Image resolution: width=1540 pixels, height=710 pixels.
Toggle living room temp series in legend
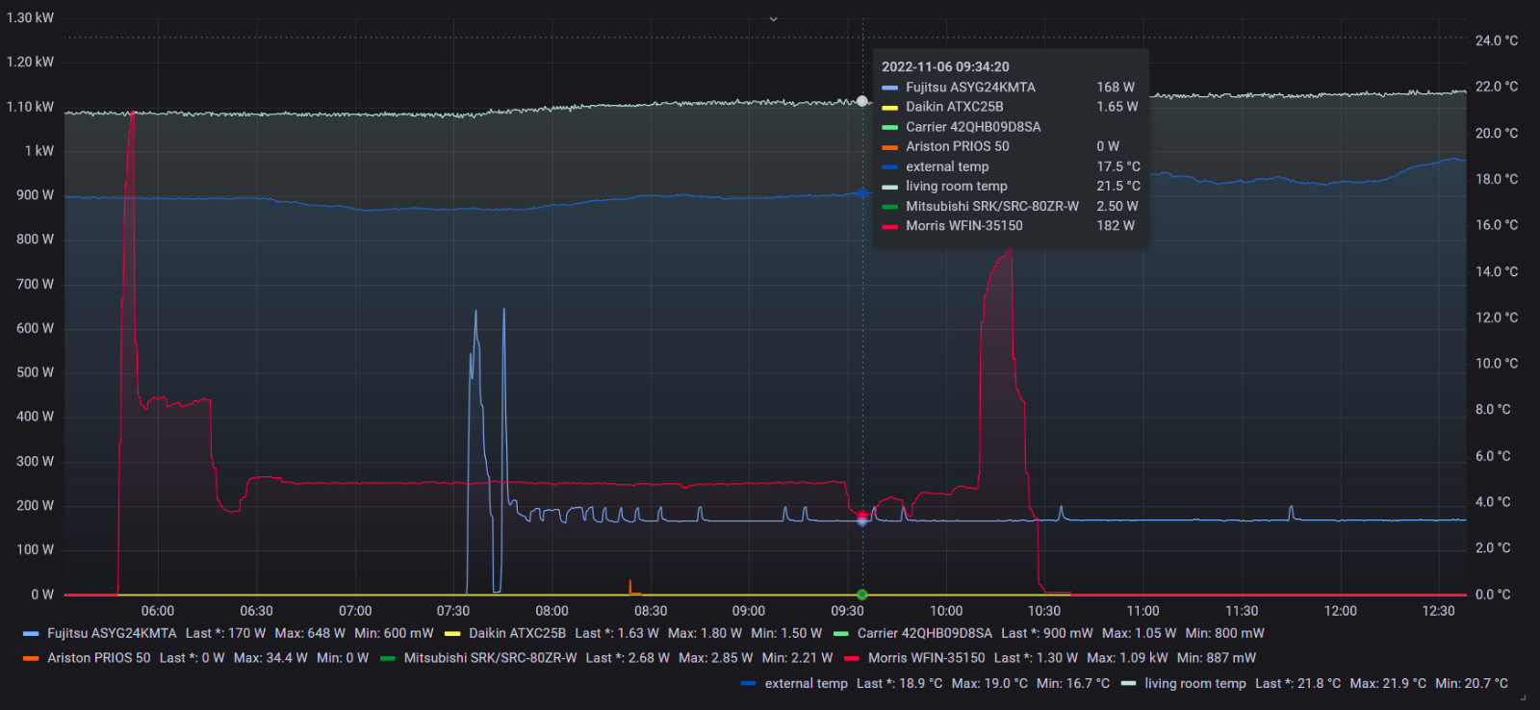coord(1194,683)
